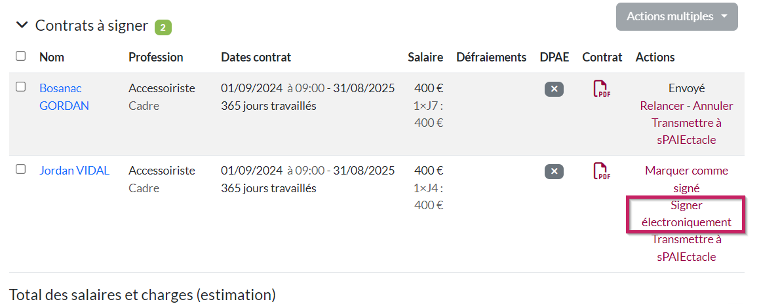Click DPAE status icon for Bosanac GORDAN

tap(554, 90)
